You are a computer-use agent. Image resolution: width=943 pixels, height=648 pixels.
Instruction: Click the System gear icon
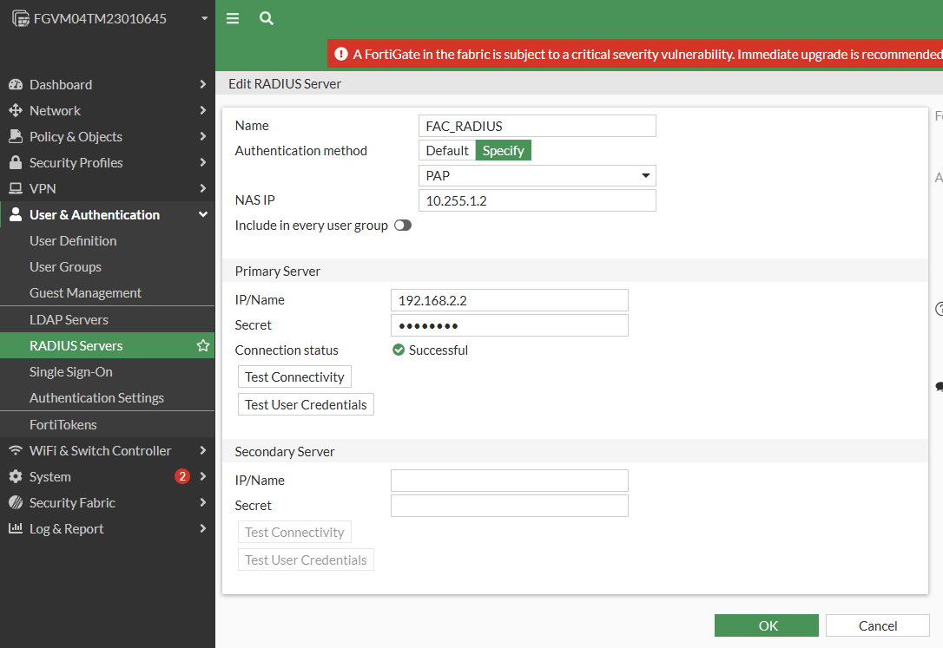(15, 477)
